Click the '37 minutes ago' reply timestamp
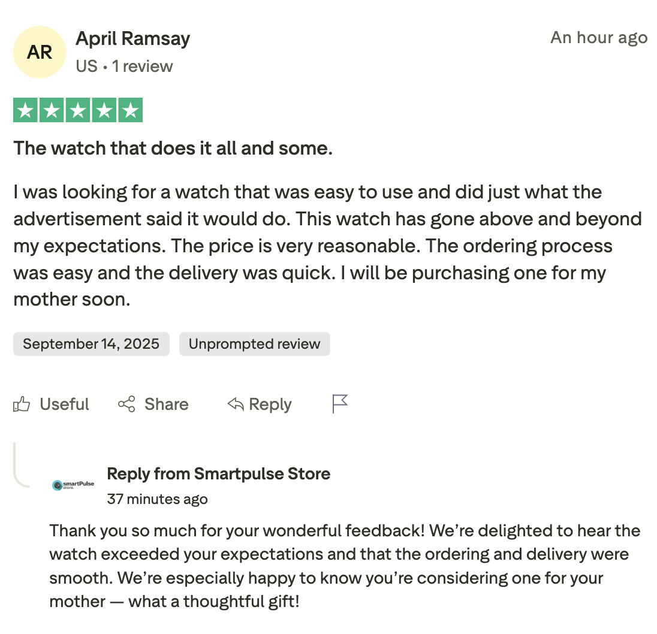The width and height of the screenshot is (657, 634). (x=157, y=499)
